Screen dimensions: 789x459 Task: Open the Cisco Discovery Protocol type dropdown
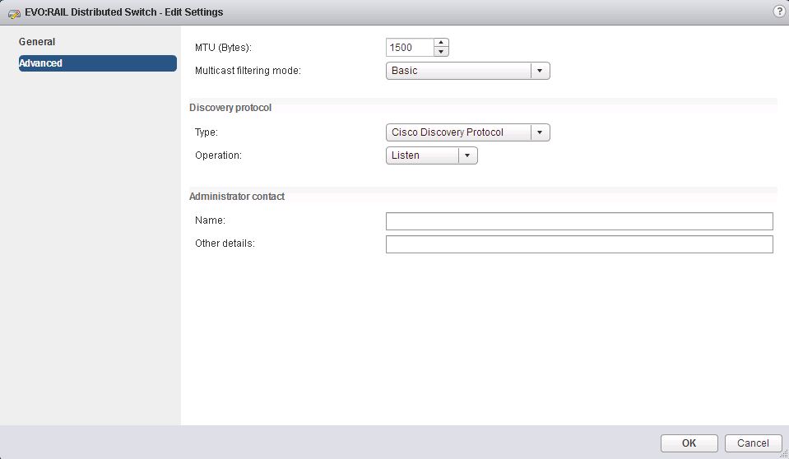[x=458, y=132]
